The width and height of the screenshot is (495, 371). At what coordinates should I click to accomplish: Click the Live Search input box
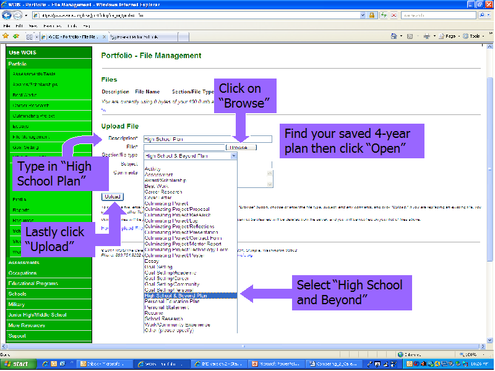point(439,15)
